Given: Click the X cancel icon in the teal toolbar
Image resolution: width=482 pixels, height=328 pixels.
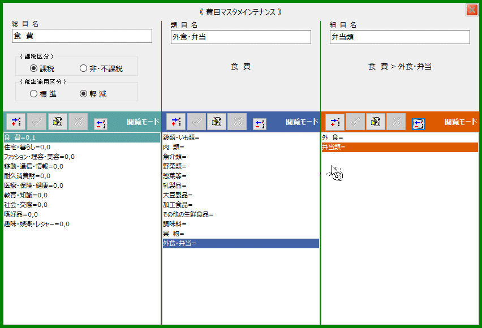Looking at the screenshot, I should pyautogui.click(x=78, y=122).
